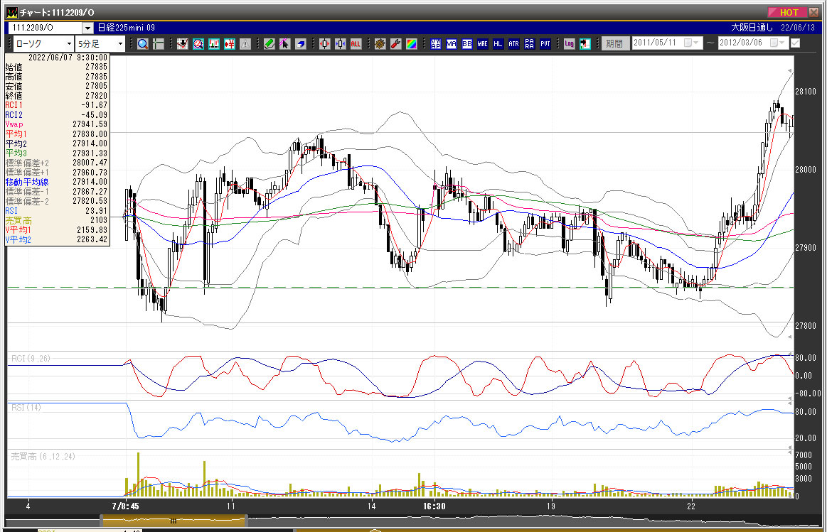Click the chart window icon in title bar
827x532 pixels.
(12, 12)
